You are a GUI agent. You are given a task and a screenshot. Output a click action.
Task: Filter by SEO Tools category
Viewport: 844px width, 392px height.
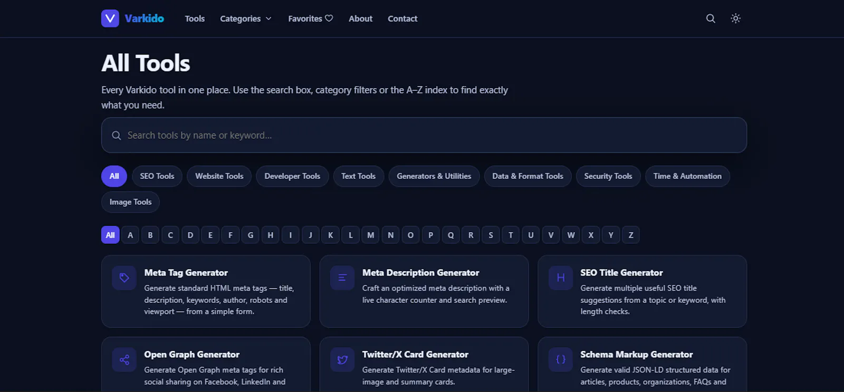click(x=157, y=176)
